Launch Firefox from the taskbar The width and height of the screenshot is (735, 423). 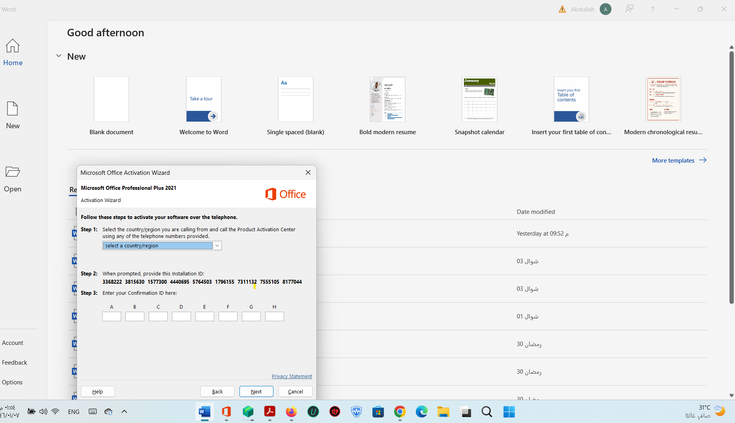point(292,412)
